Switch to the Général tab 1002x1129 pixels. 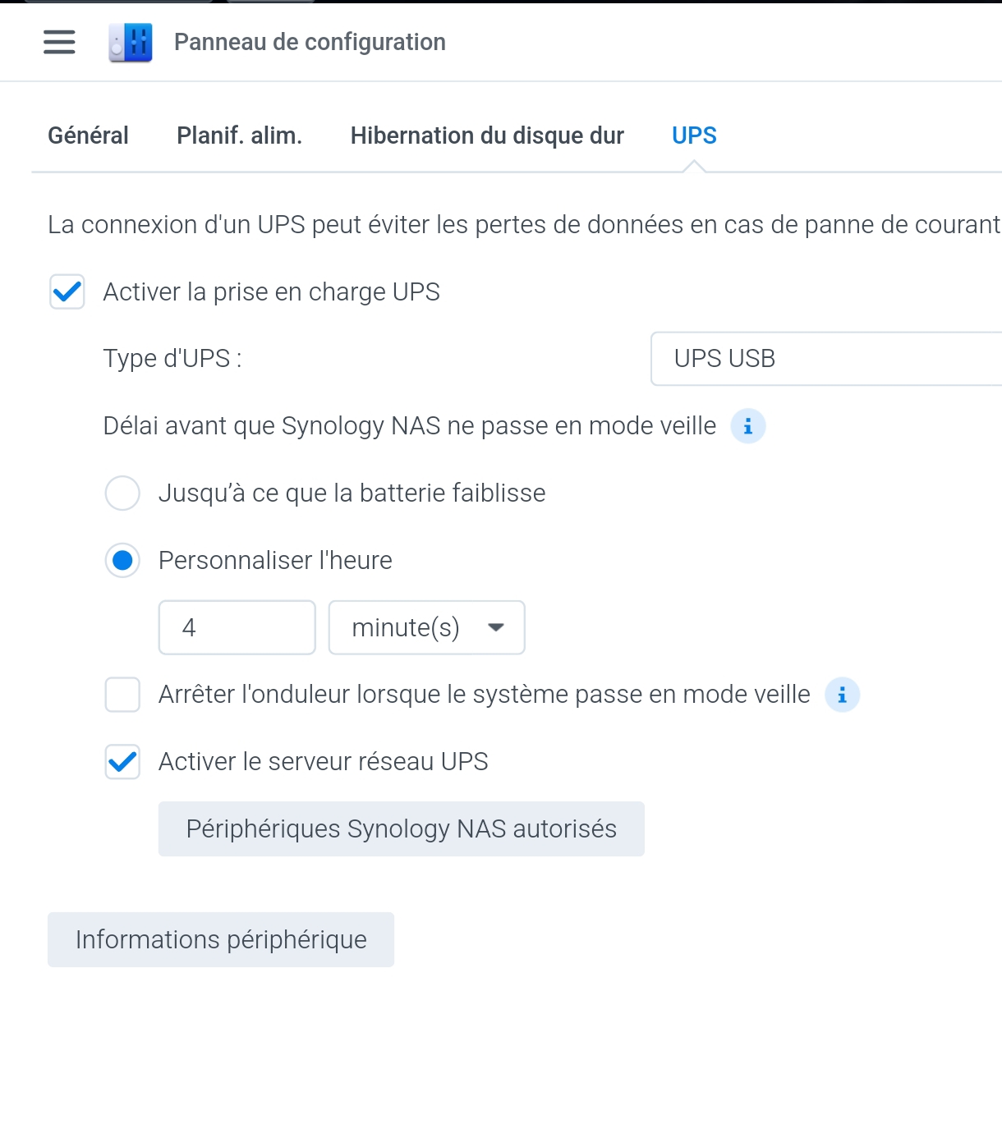[x=88, y=135]
